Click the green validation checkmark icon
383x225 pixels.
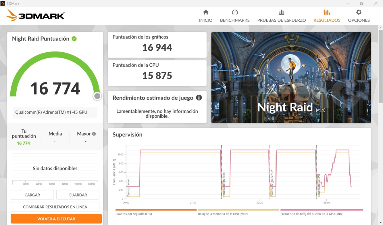pyautogui.click(x=74, y=39)
